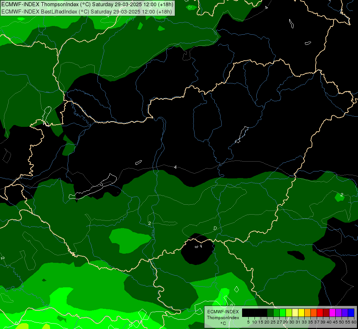358x329 pixels.
Task: Click the blue 55–60 legend swatch
Action: point(351,313)
